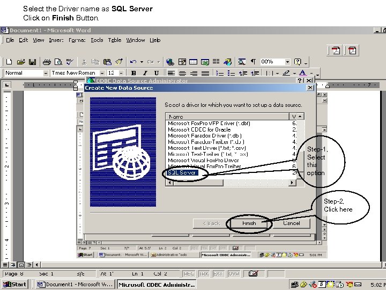Click the spelling status book icon in status bar
This screenshot has height=290, width=386.
(253, 273)
